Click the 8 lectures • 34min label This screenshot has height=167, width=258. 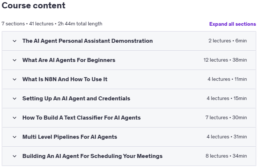pyautogui.click(x=226, y=156)
